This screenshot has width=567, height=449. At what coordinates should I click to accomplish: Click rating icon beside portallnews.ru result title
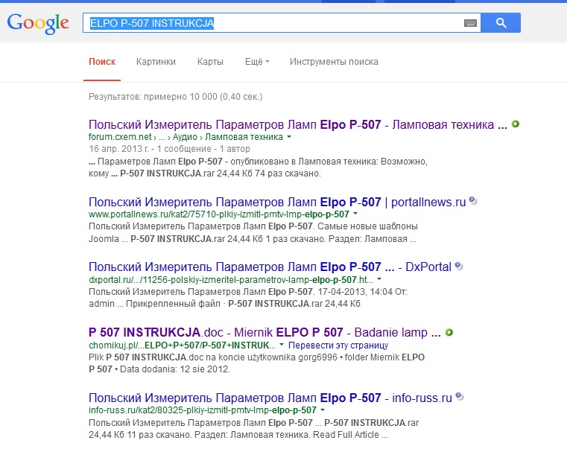coord(472,200)
